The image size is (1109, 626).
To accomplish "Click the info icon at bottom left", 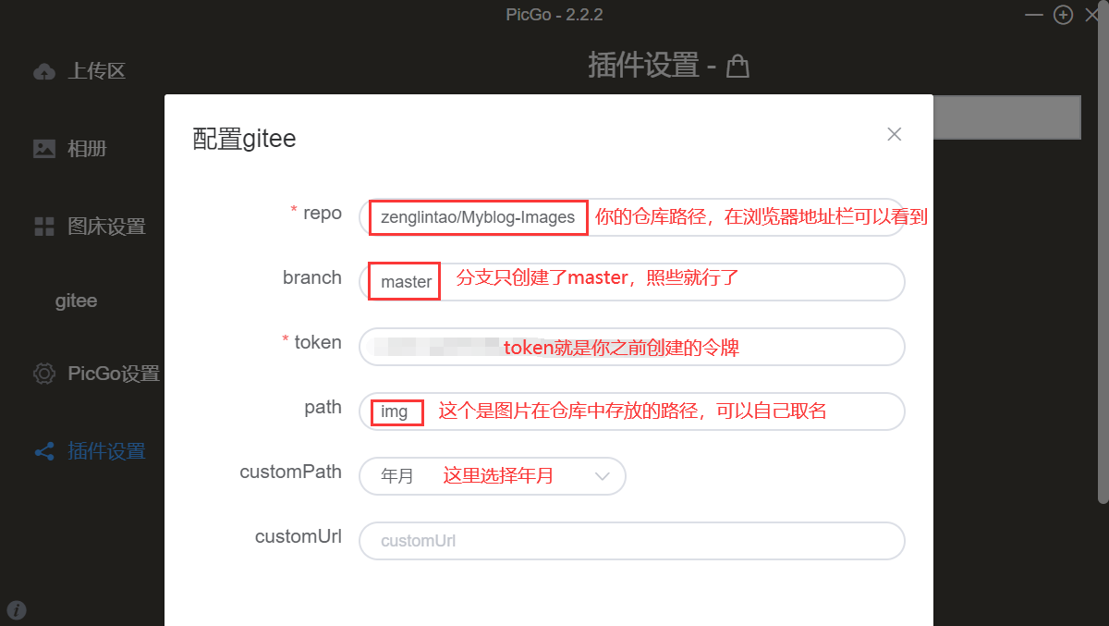I will [x=17, y=609].
